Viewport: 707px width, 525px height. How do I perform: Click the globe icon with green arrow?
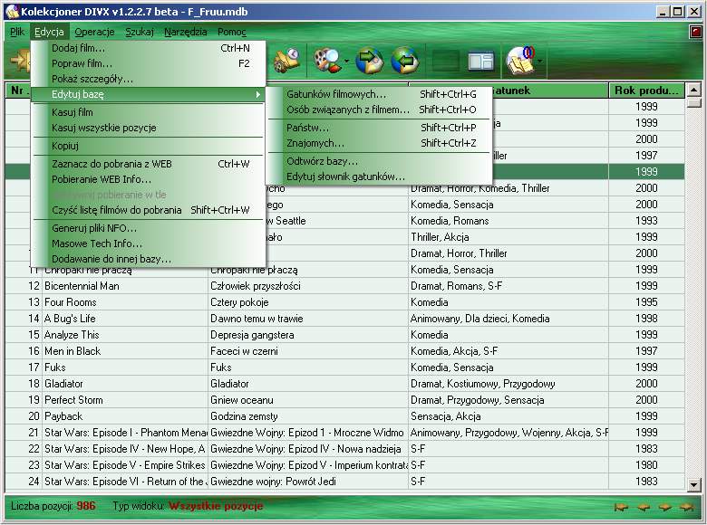click(405, 61)
